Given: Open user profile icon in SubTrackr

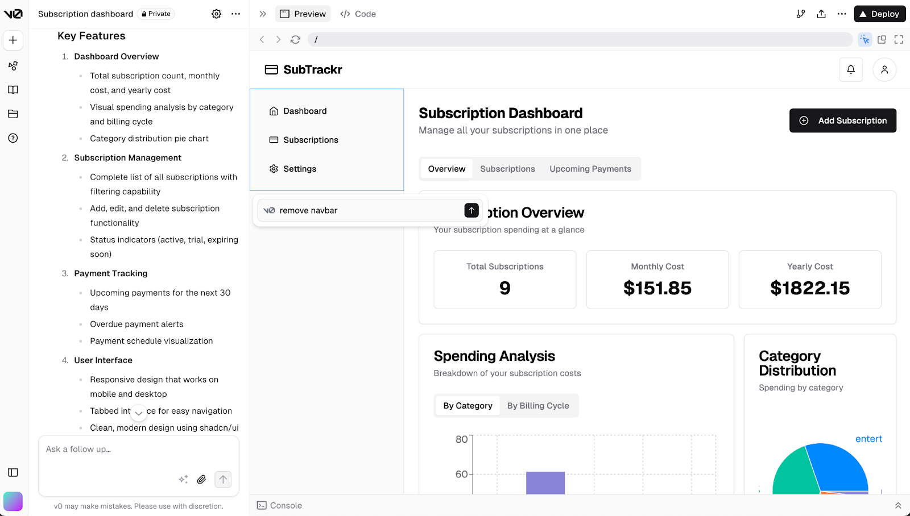Looking at the screenshot, I should click(884, 69).
